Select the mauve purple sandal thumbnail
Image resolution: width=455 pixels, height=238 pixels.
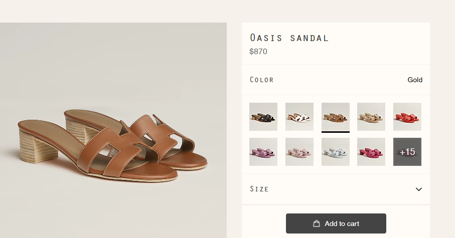tap(263, 152)
